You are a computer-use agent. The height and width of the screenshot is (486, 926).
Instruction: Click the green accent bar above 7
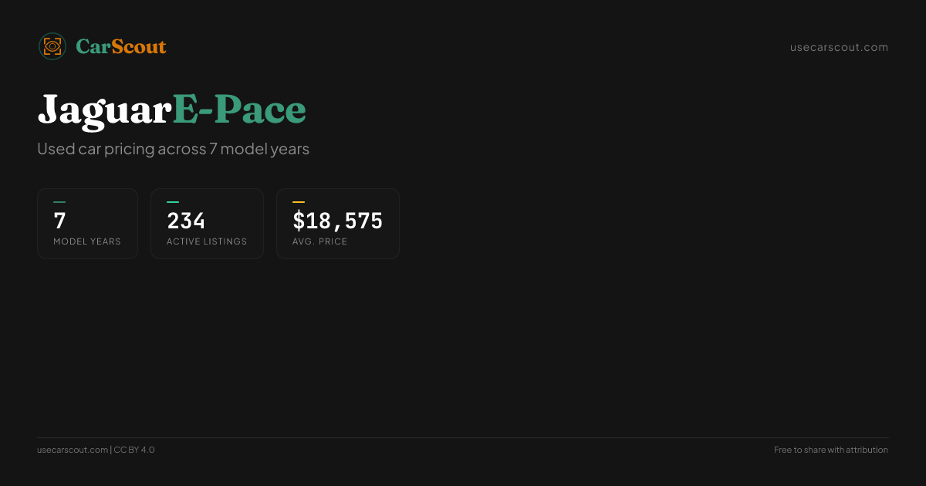[x=59, y=202]
